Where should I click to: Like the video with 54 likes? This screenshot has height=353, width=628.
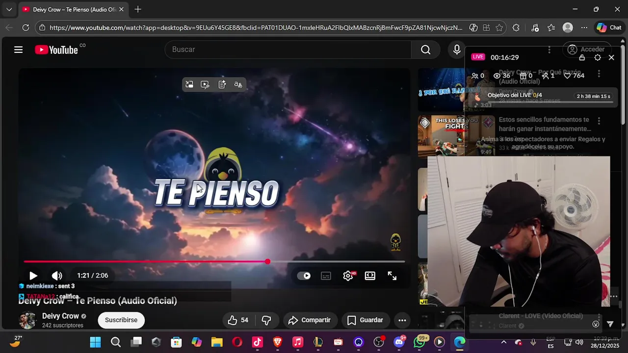(x=238, y=320)
